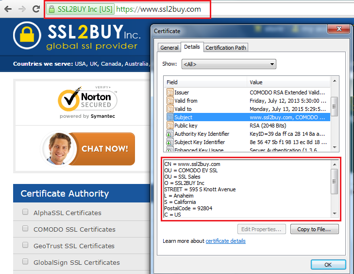Click the GlobalSign SSL Certificates label

pos(77,262)
